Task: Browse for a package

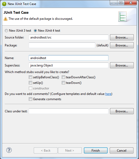Action: pyautogui.click(x=122, y=45)
